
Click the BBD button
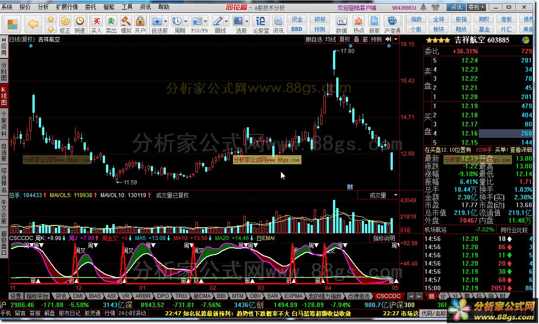(297, 29)
